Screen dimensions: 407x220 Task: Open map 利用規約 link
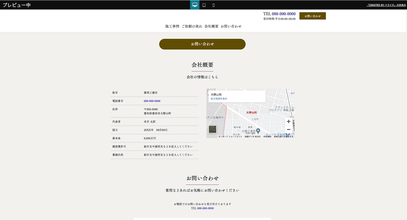[267, 137]
